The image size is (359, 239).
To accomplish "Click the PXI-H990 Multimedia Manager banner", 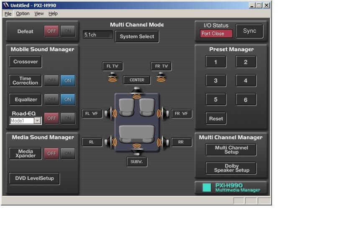I will (231, 188).
